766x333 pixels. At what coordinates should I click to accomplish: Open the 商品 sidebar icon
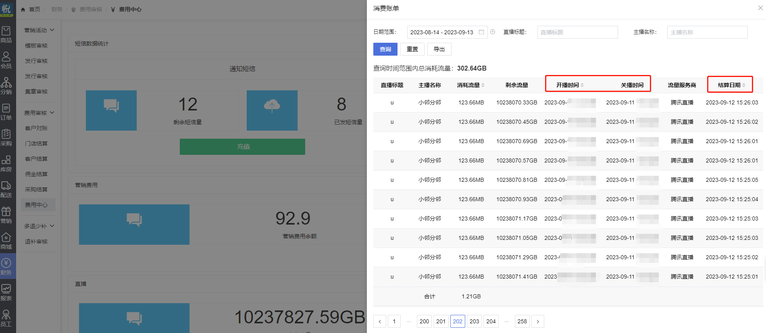click(x=6, y=34)
